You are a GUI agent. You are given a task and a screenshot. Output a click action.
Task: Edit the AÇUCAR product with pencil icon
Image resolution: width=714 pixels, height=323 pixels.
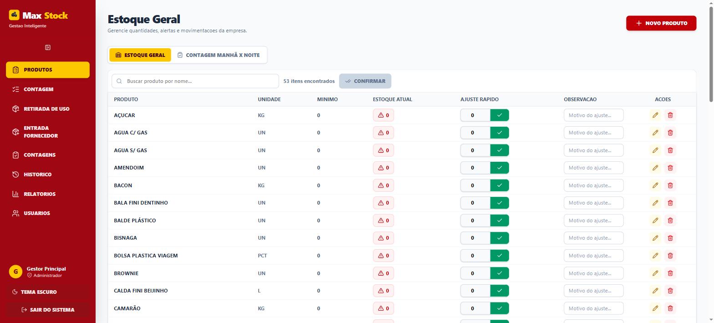point(655,115)
